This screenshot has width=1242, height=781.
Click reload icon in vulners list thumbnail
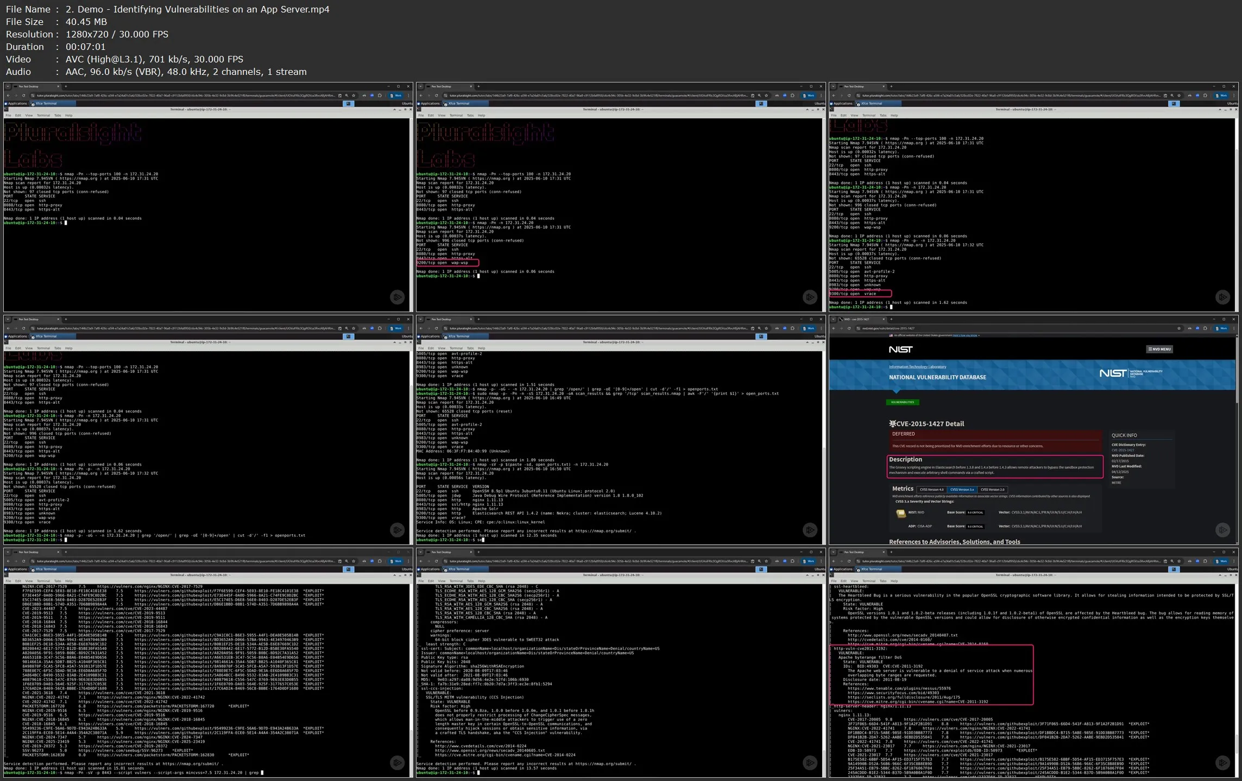click(x=23, y=561)
